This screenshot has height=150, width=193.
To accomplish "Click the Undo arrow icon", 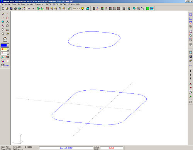I will (29, 9).
